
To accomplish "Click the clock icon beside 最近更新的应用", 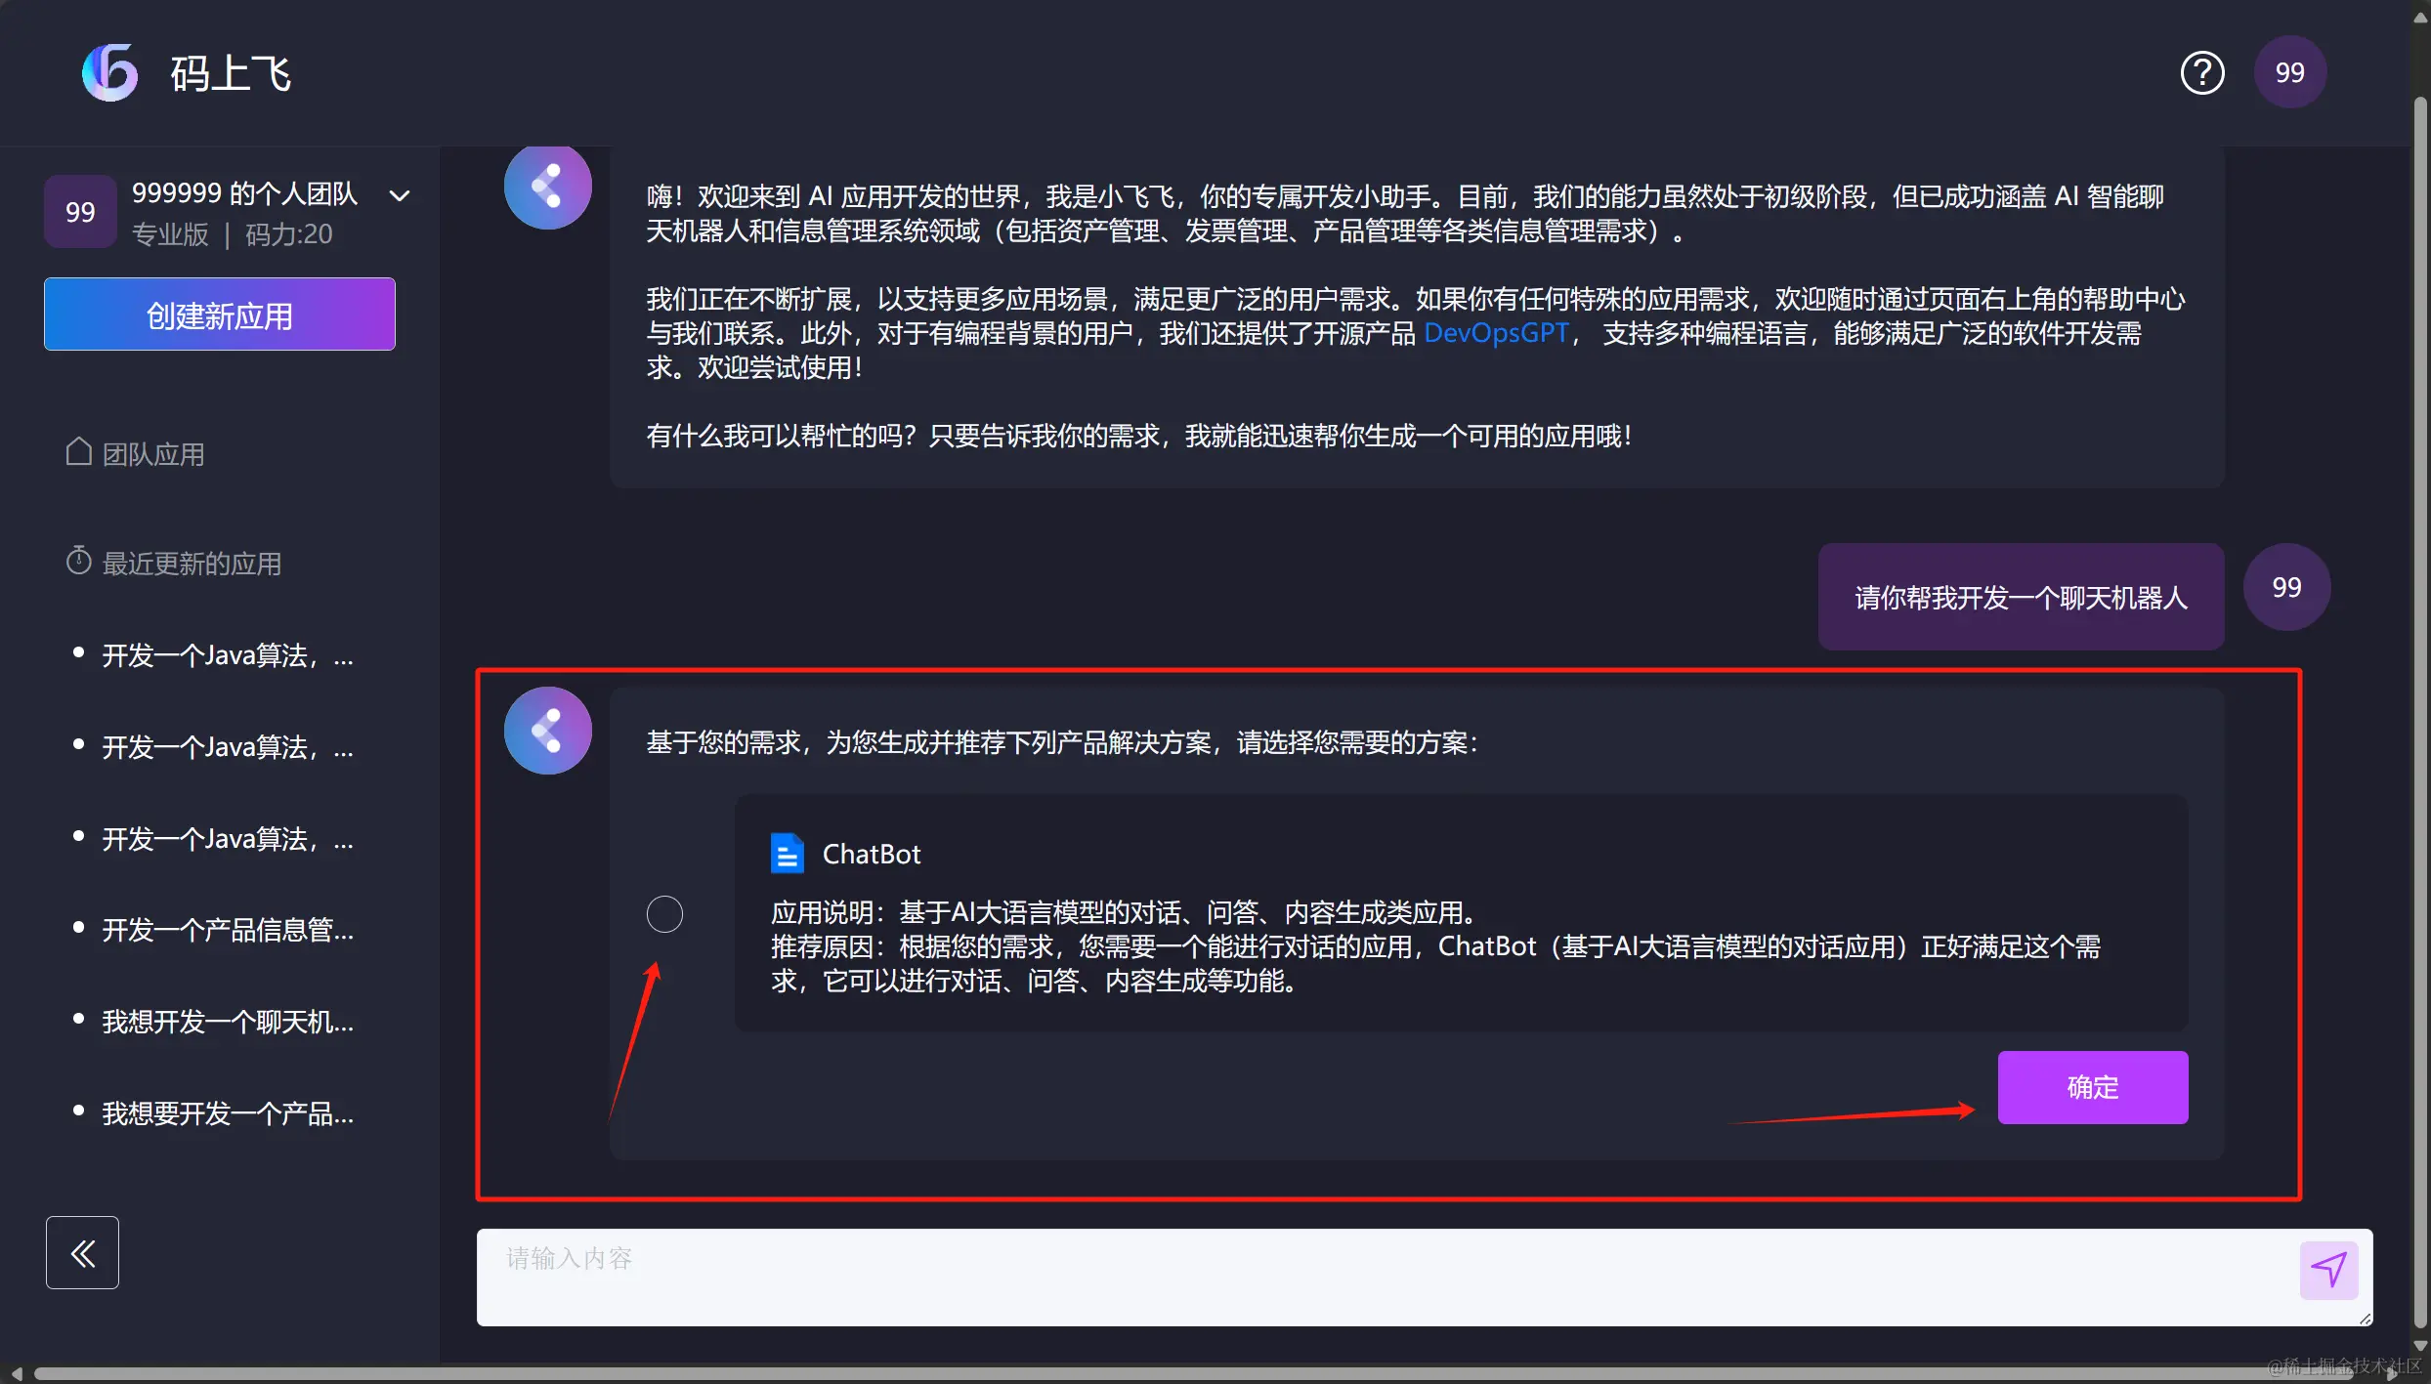I will [x=79, y=562].
